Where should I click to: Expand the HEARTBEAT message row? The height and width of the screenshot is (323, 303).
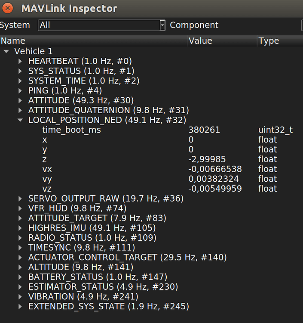pos(20,61)
